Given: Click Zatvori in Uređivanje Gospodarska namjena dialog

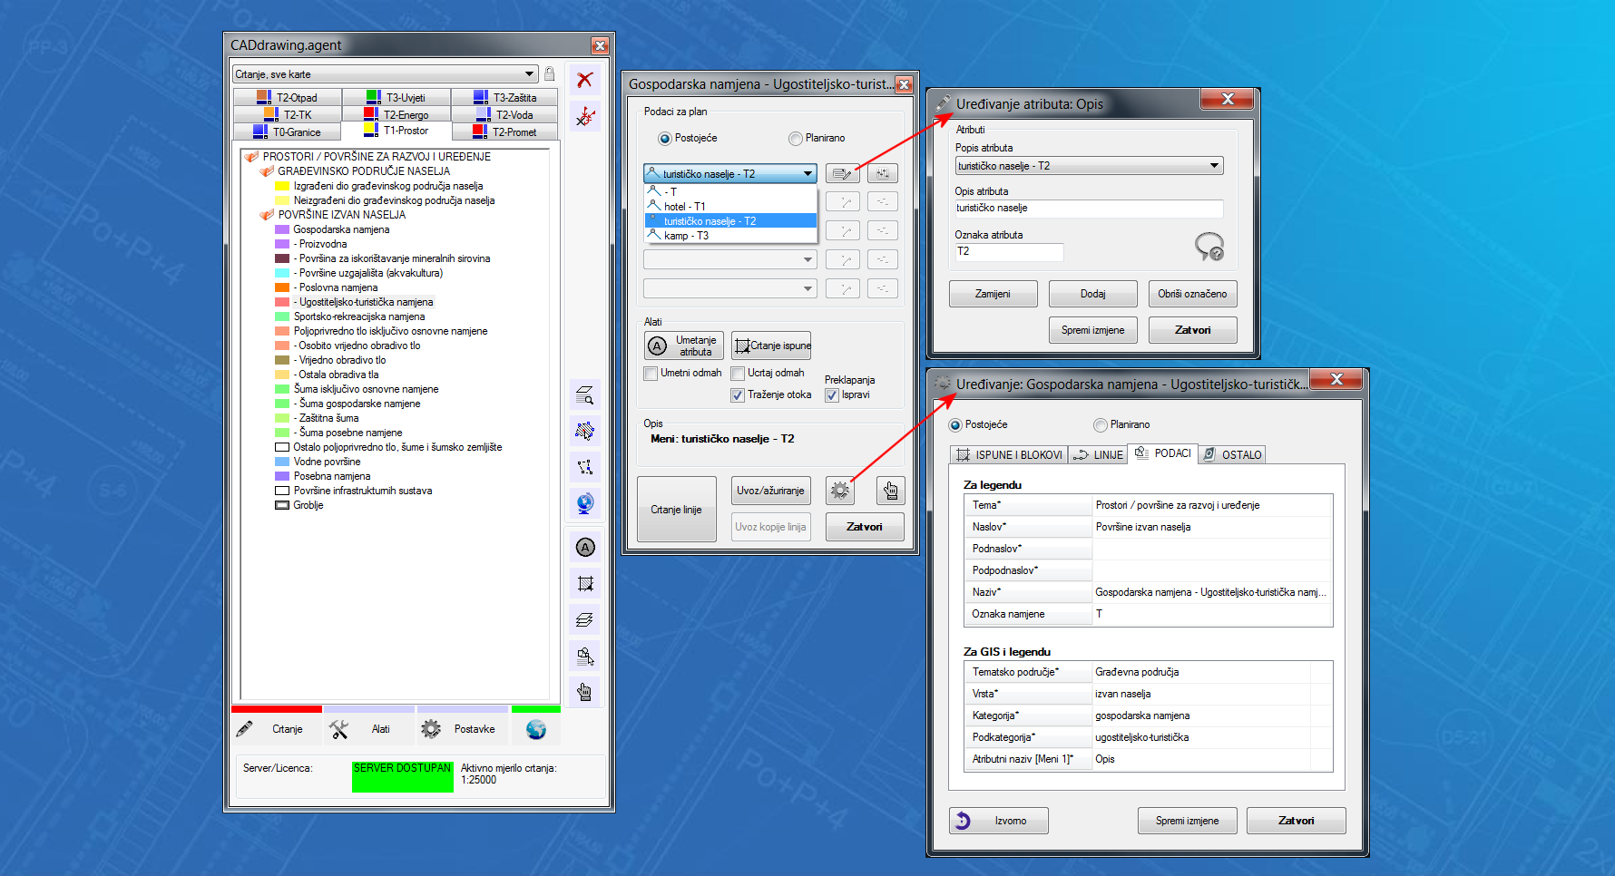Looking at the screenshot, I should (1296, 821).
